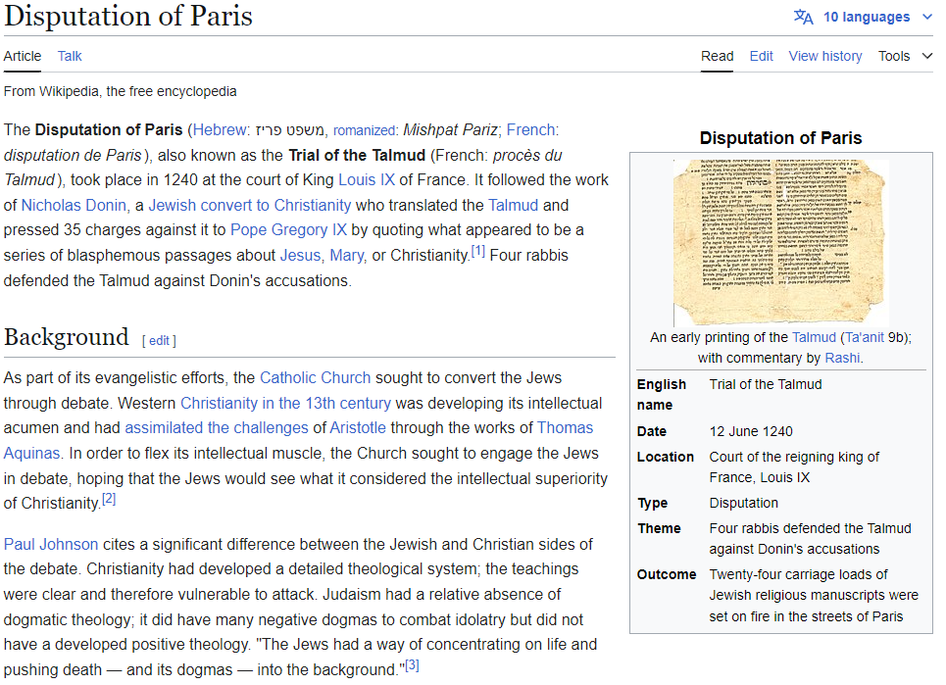Open the French language link
This screenshot has height=685, width=946.
pyautogui.click(x=530, y=129)
